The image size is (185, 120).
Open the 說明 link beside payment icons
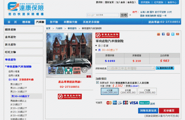152,104
